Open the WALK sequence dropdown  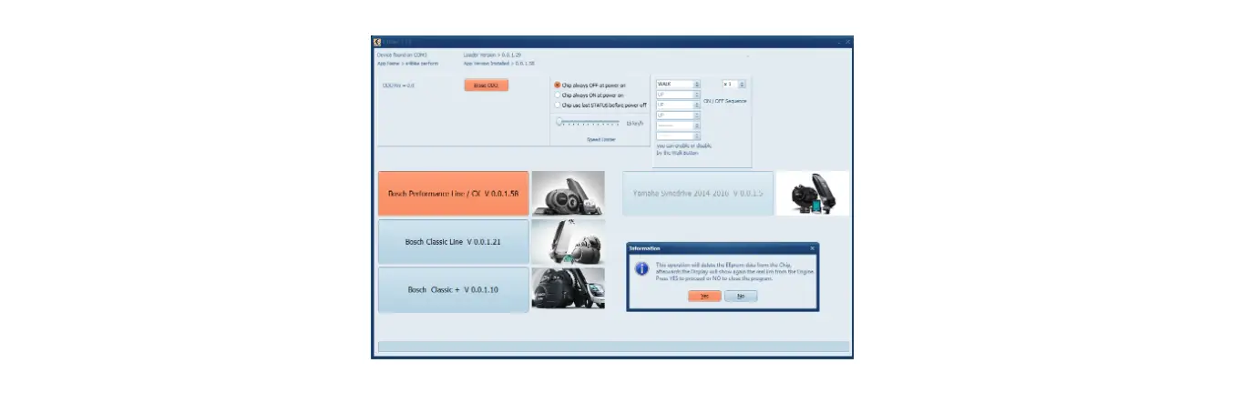click(678, 85)
